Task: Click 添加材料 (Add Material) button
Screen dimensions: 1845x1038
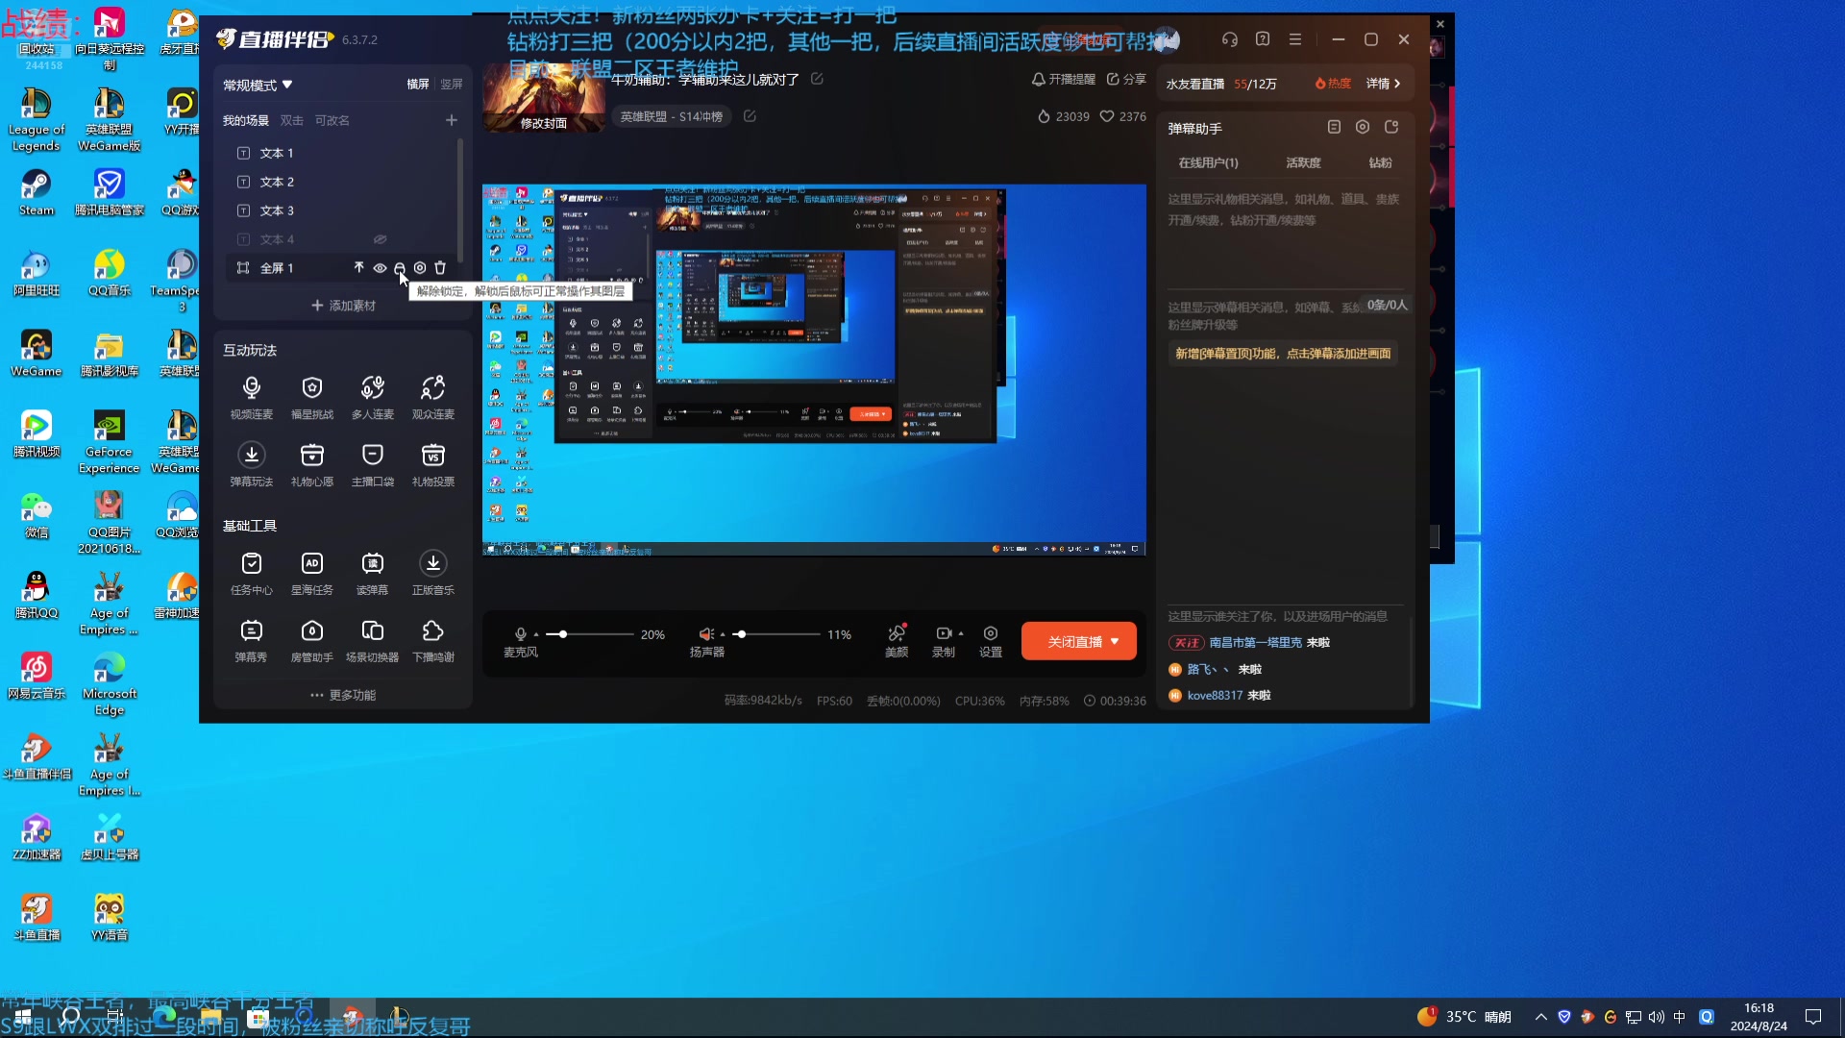Action: (x=342, y=306)
